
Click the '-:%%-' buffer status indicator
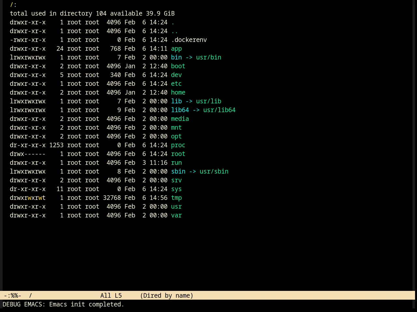point(12,296)
